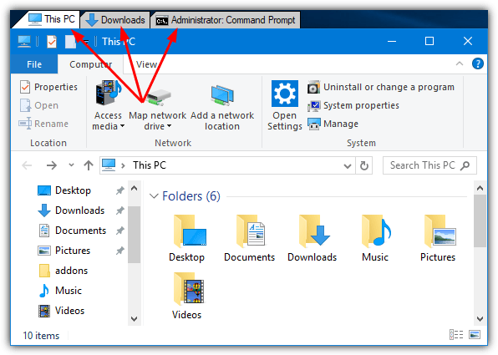
Task: Open the File menu
Action: click(34, 64)
